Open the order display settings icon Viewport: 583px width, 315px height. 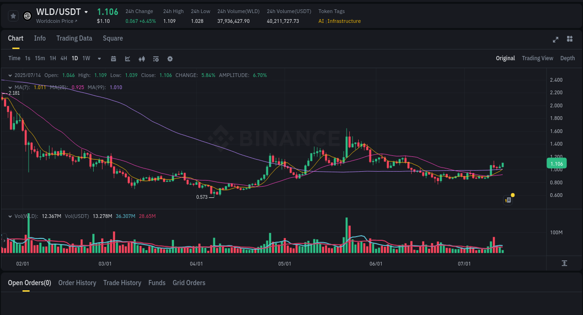click(x=155, y=59)
